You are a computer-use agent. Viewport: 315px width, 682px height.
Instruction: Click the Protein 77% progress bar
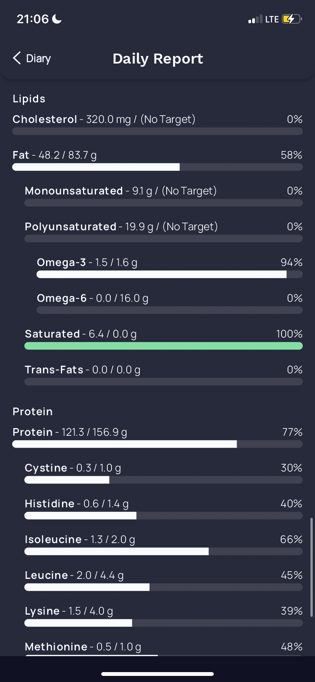157,444
